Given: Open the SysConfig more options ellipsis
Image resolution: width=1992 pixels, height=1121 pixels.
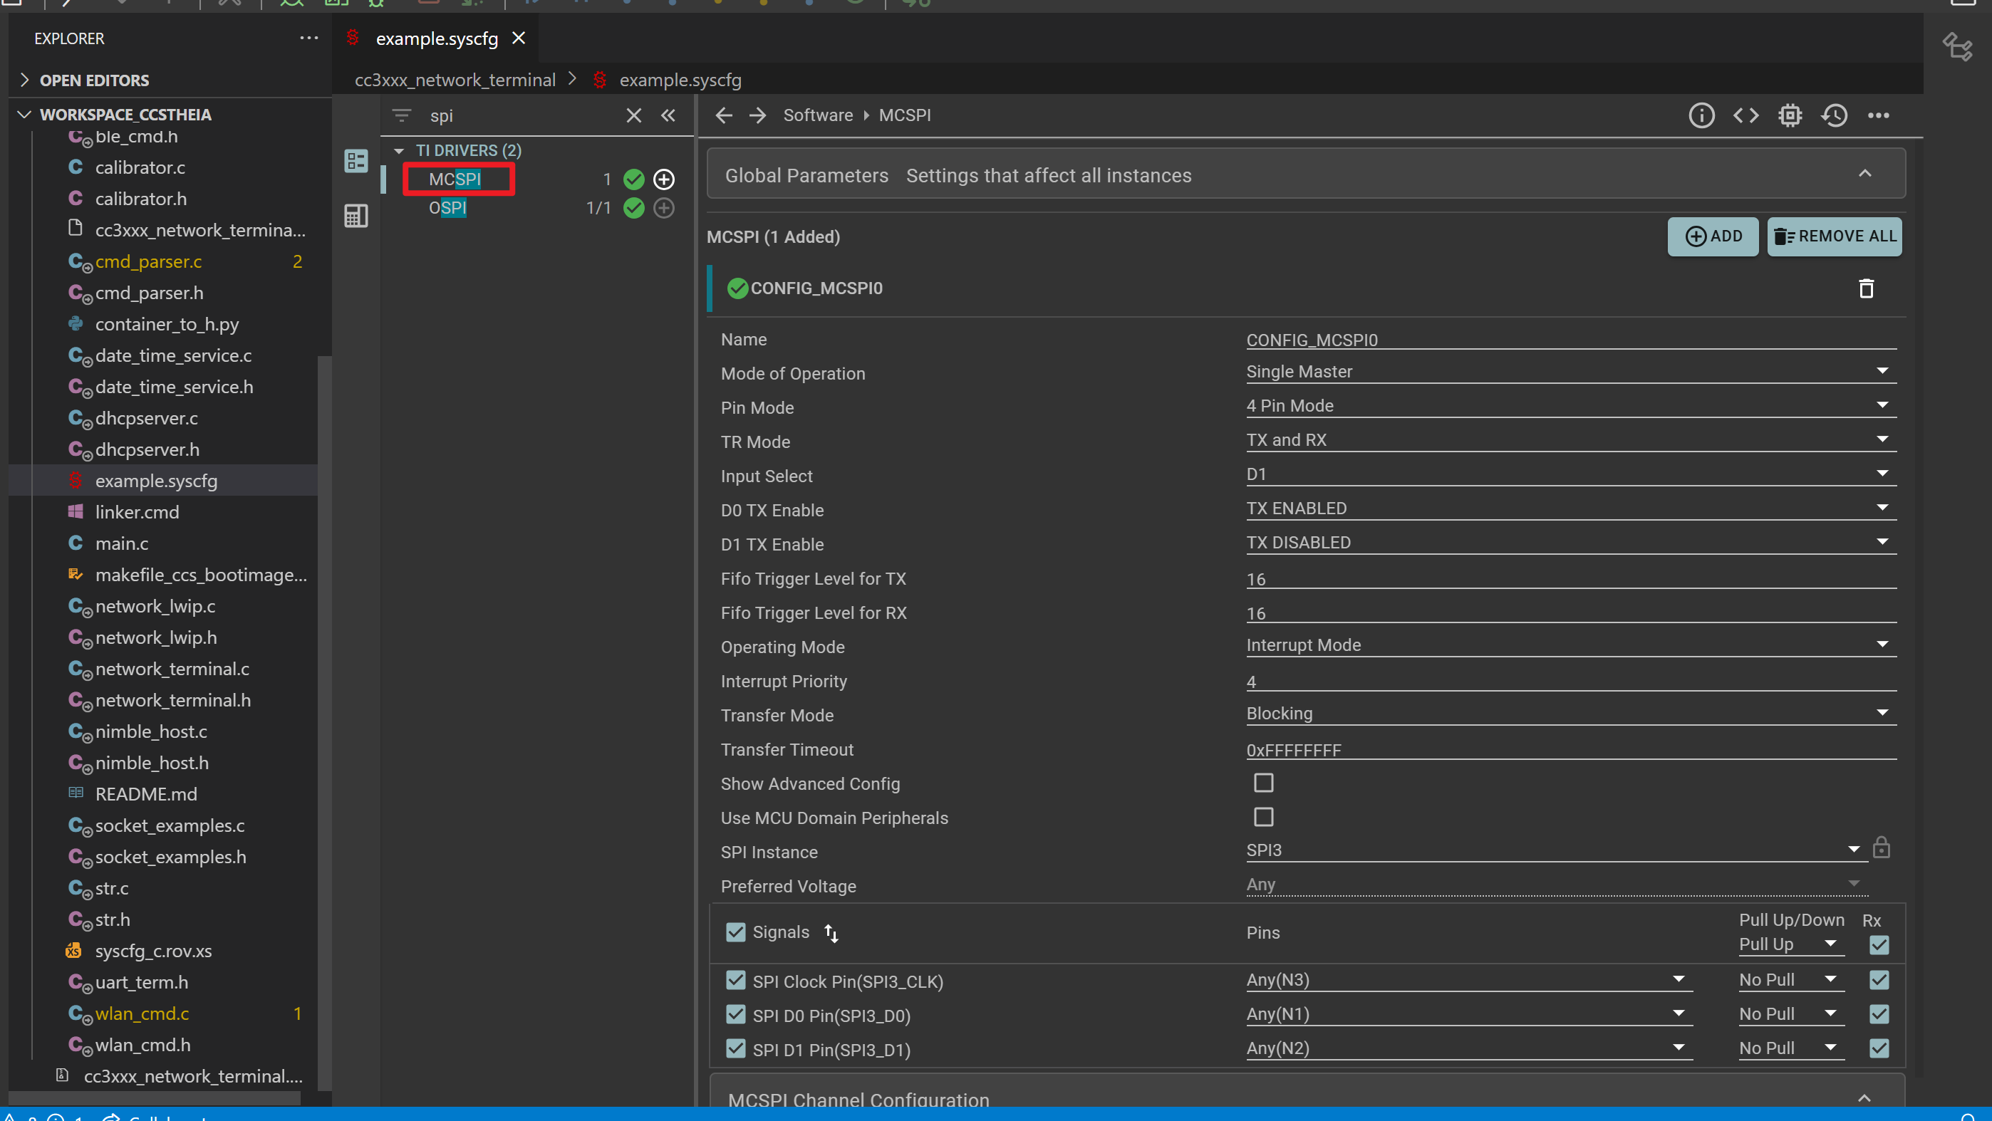Looking at the screenshot, I should click(1878, 115).
